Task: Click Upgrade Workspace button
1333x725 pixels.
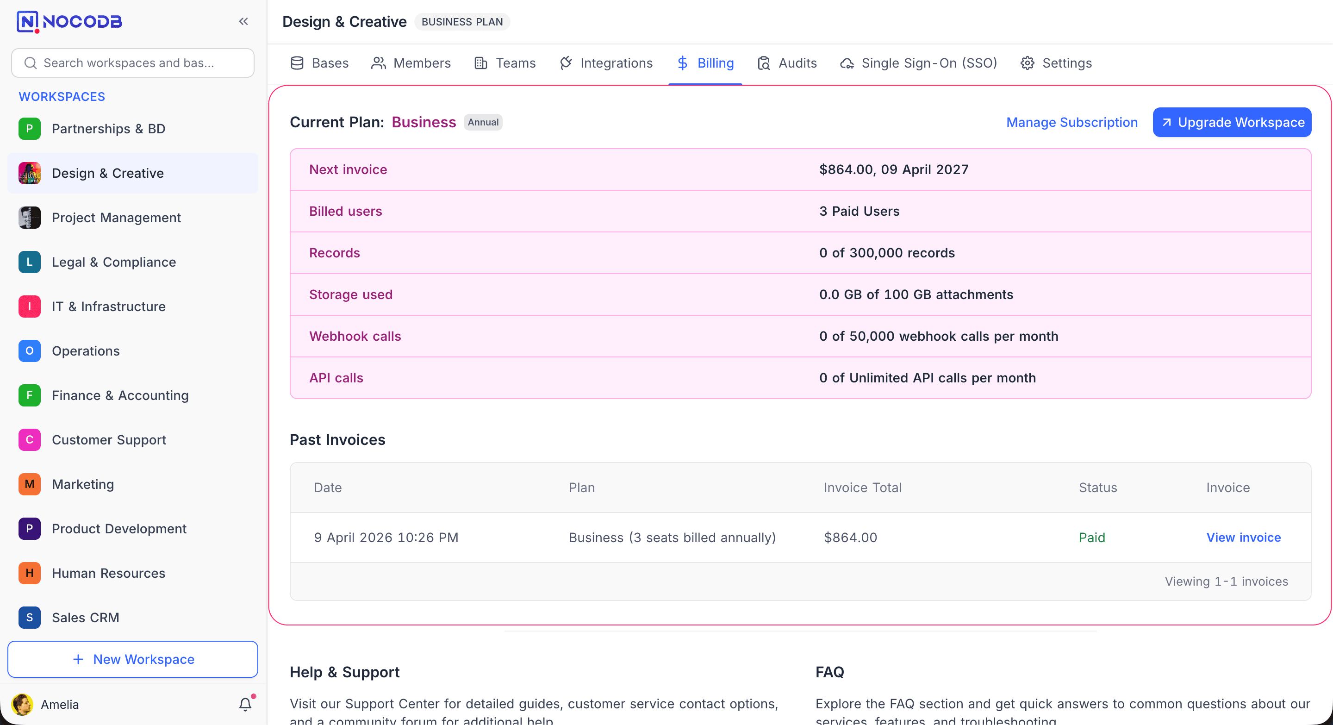Action: point(1232,122)
